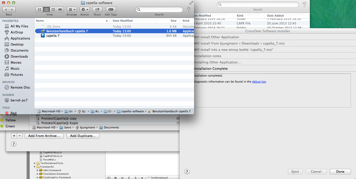Screen dimensions: 356x179
Task: Click the plus button beside Add From Archive
Action: [14, 136]
